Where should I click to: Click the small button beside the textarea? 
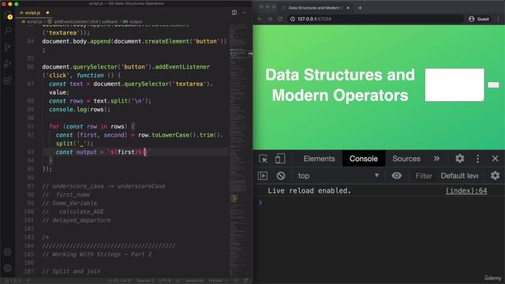coord(493,85)
